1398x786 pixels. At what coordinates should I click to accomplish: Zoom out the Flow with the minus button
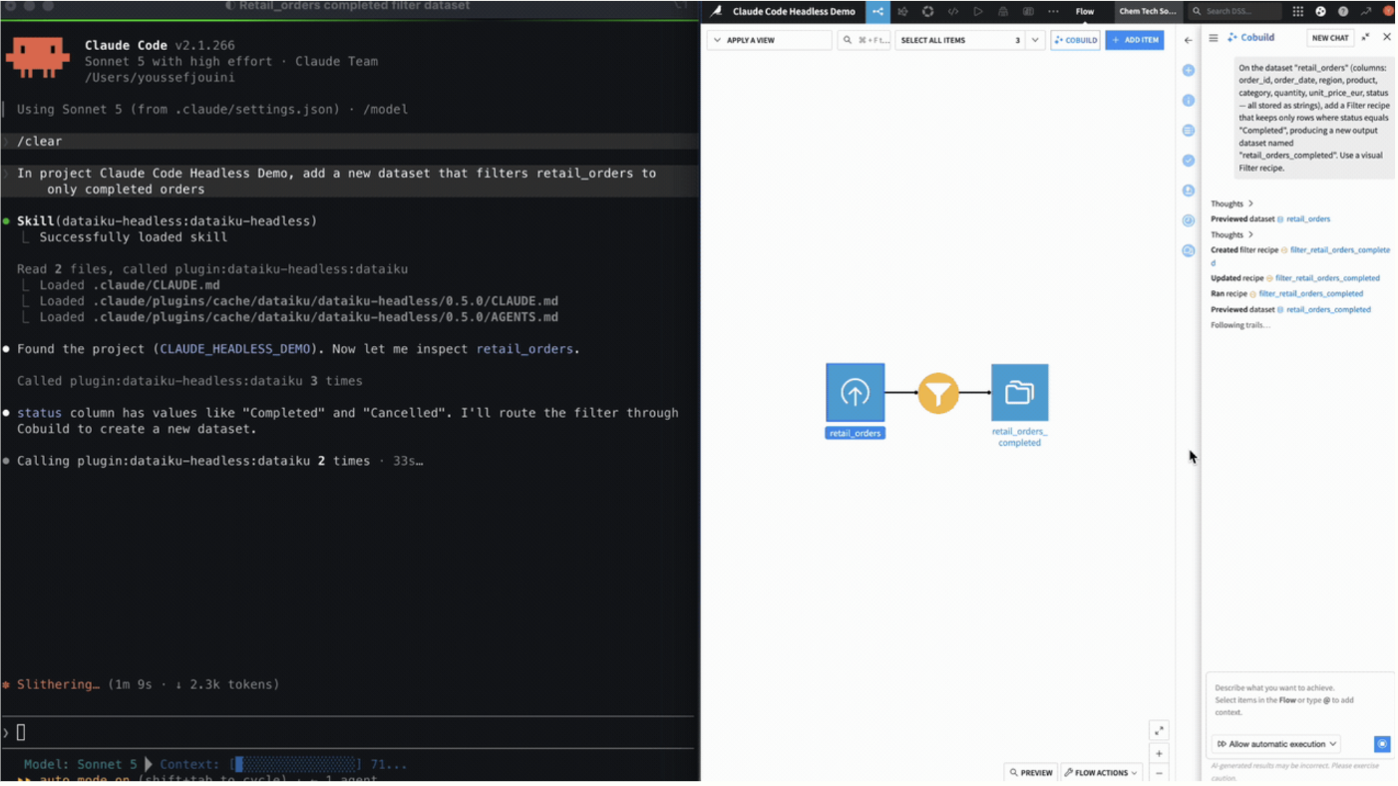[x=1159, y=774]
